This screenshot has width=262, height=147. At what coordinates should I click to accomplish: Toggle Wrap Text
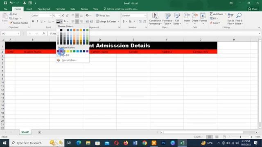[x=103, y=16]
